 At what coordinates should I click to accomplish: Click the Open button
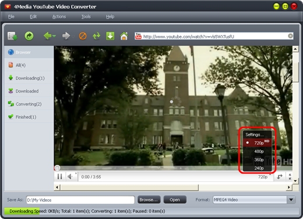click(175, 200)
